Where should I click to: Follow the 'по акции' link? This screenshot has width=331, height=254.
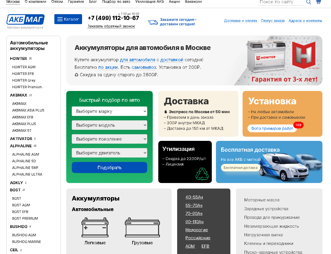tap(108, 67)
